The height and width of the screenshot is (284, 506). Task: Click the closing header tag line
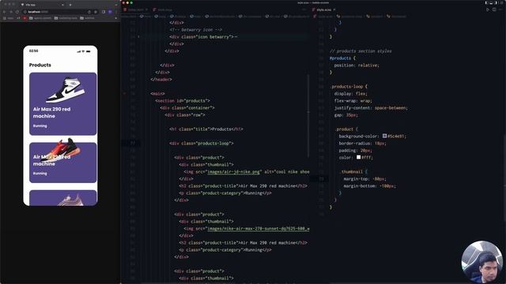161,79
